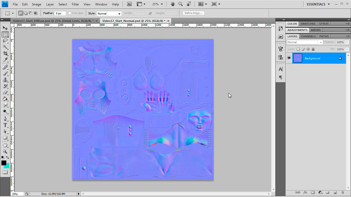This screenshot has width=351, height=197.
Task: Select the Zoom tool in toolbox
Action: click(5, 151)
